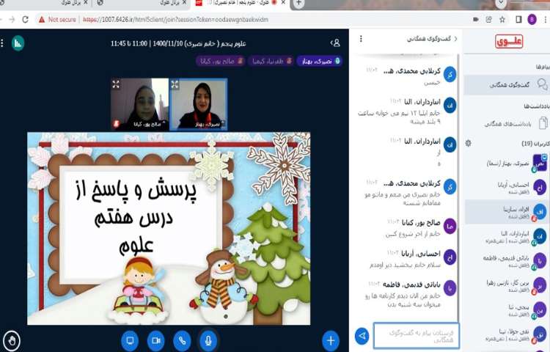Open the browser tab search dropdown arrow

tap(501, 3)
